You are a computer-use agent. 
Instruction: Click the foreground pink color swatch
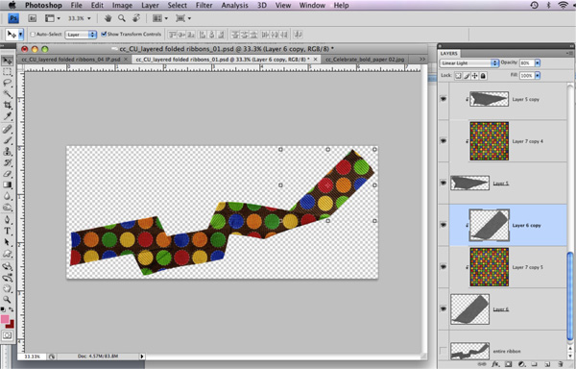(x=5, y=319)
